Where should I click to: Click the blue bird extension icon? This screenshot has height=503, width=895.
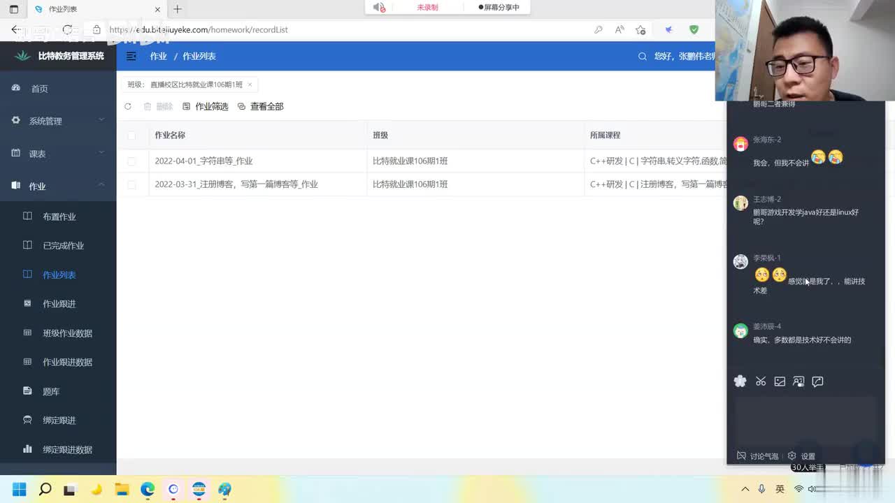[669, 29]
